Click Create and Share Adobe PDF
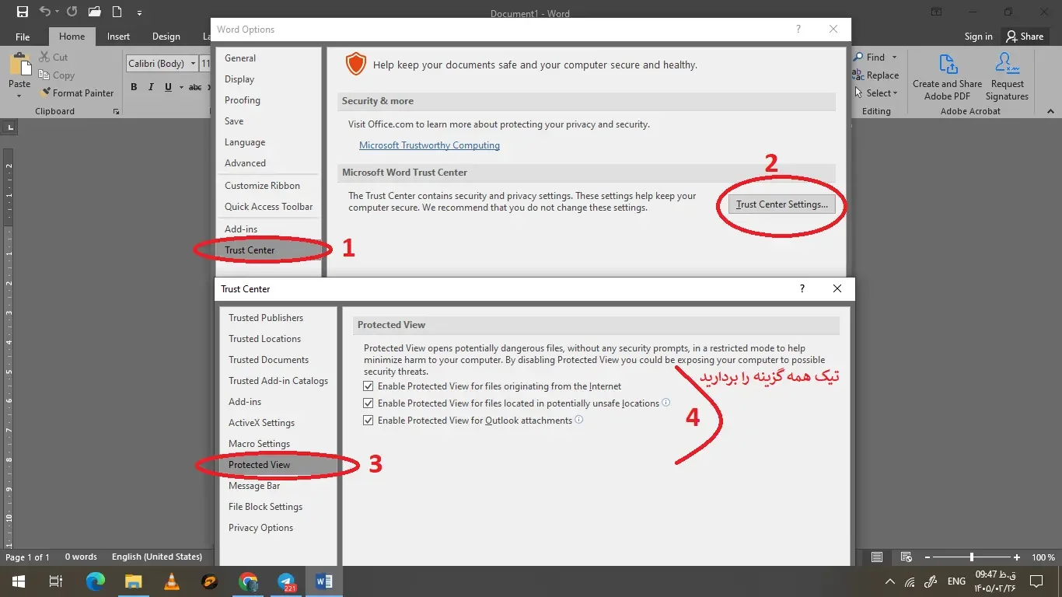Image resolution: width=1062 pixels, height=597 pixels. pos(947,77)
